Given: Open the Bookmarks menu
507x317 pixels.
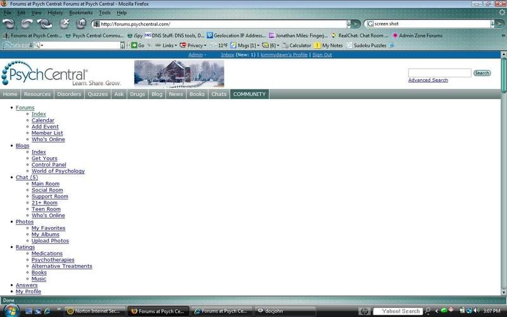Looking at the screenshot, I should [x=81, y=13].
